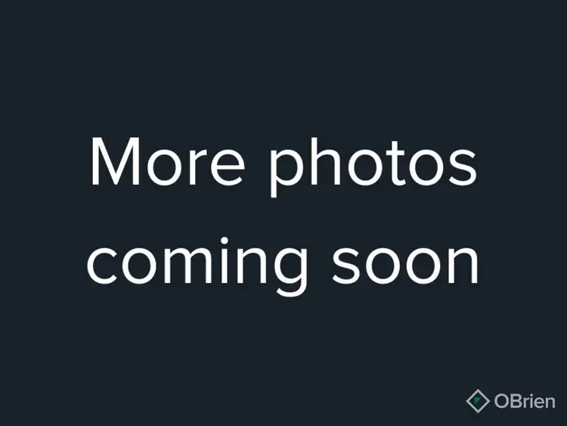
Task: Click the OBrien watermark text
Action: [x=525, y=401]
